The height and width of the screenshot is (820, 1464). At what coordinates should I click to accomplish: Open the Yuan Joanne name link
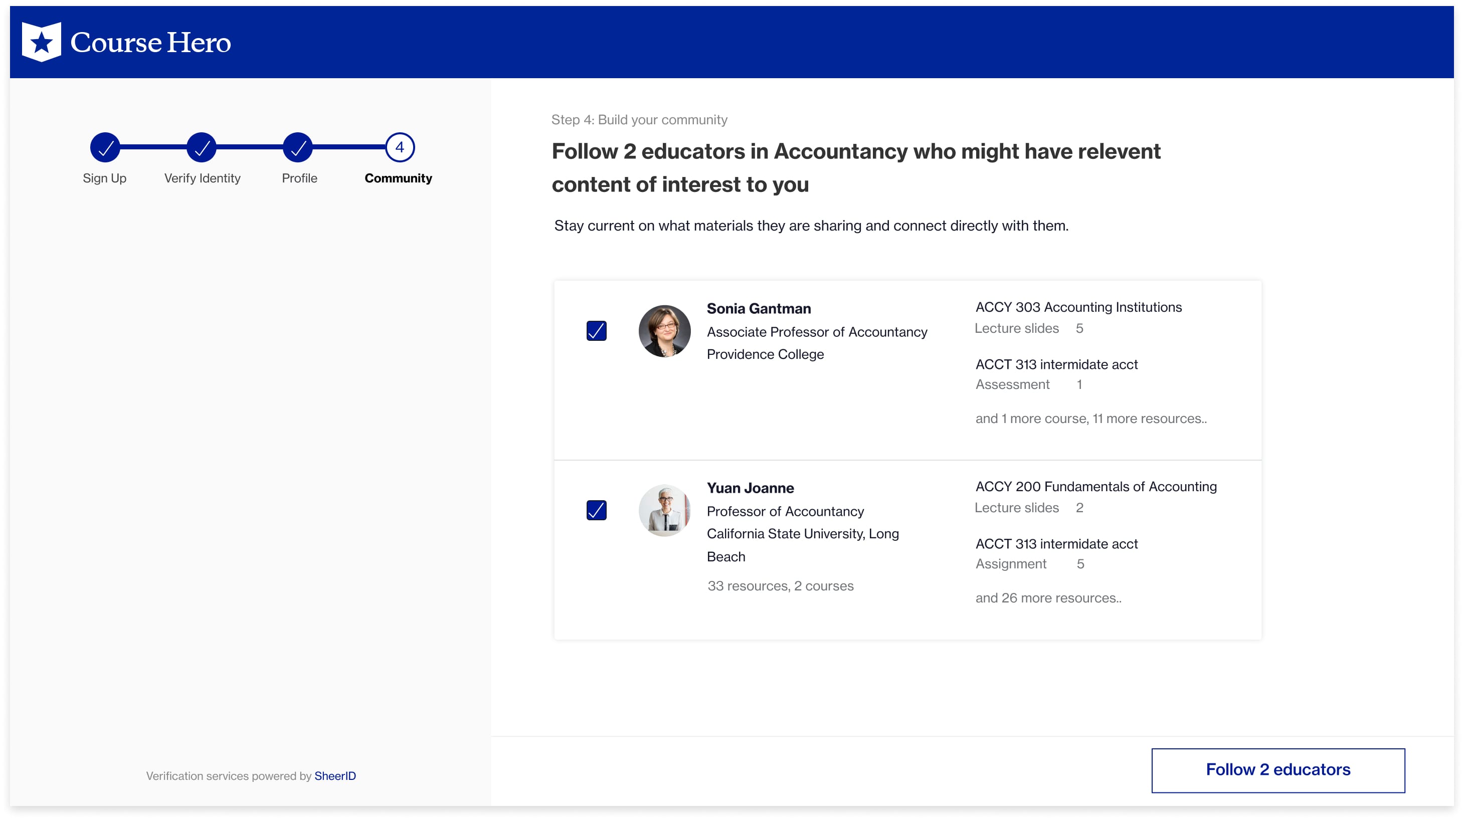click(x=750, y=488)
